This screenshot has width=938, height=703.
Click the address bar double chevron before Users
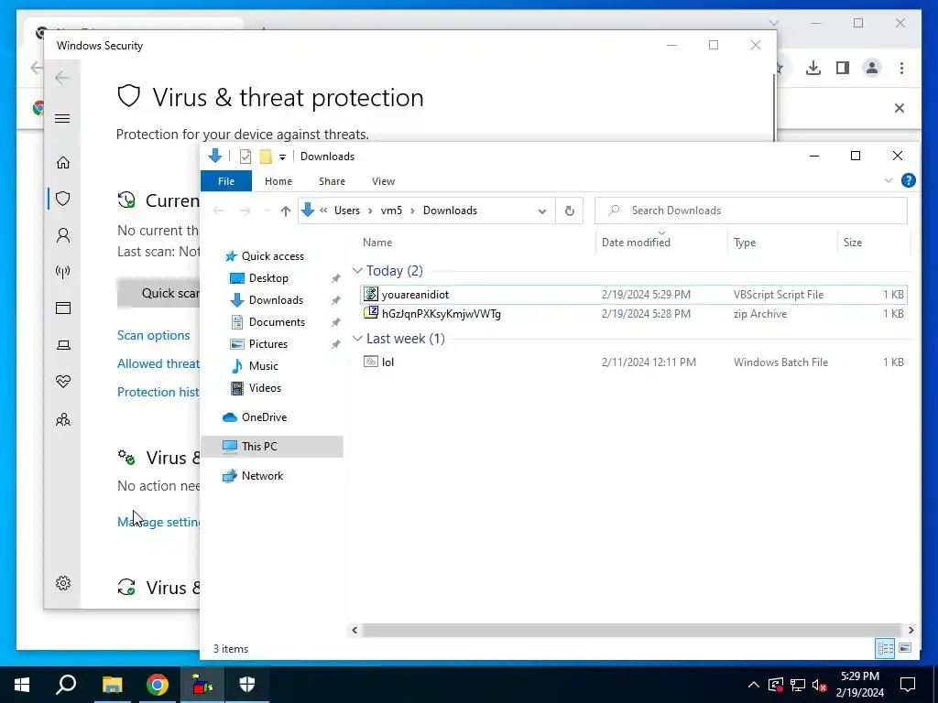(x=323, y=211)
